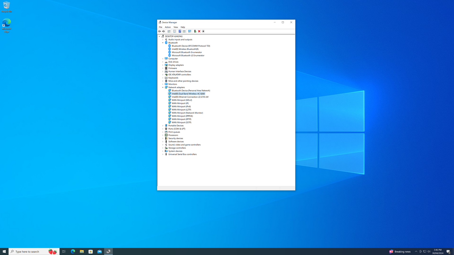Select Bluetooth Device (Personal Area Network)

(191, 90)
